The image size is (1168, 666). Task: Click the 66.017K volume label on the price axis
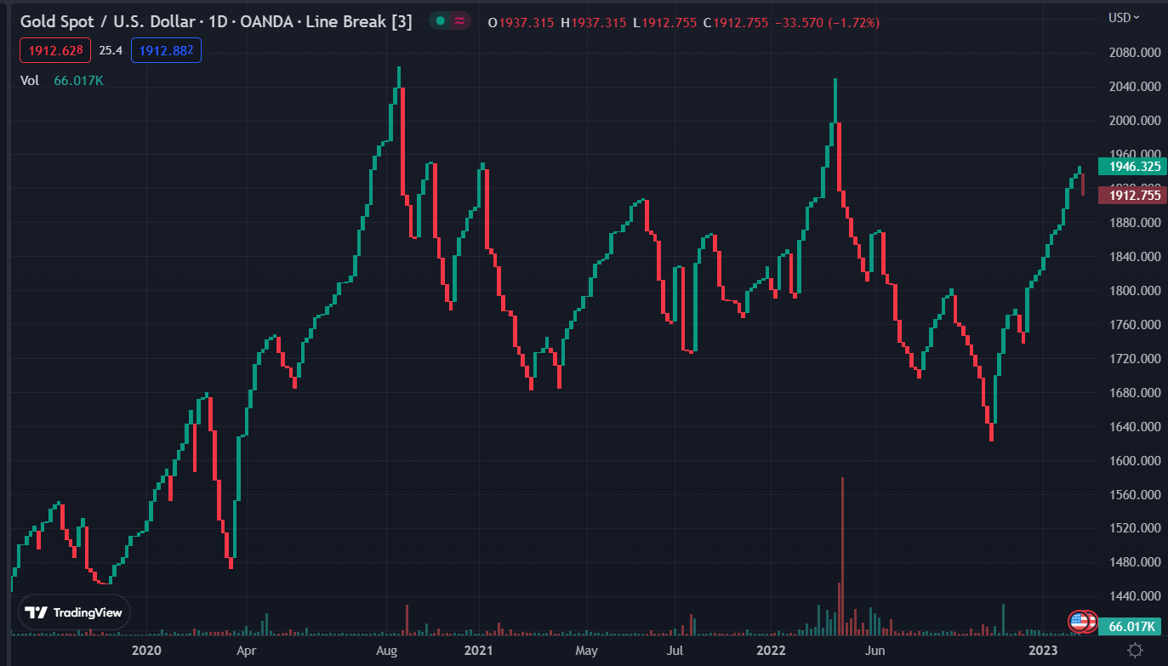pyautogui.click(x=1130, y=627)
